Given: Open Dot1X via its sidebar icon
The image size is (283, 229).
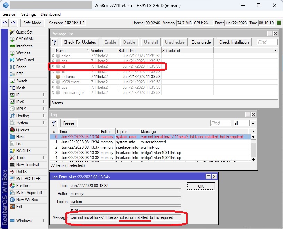Looking at the screenshot, I should click(12, 172).
